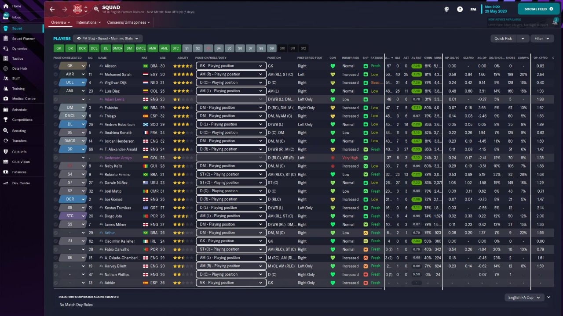This screenshot has width=563, height=316.
Task: Click the Staff sidebar icon
Action: (x=6, y=79)
